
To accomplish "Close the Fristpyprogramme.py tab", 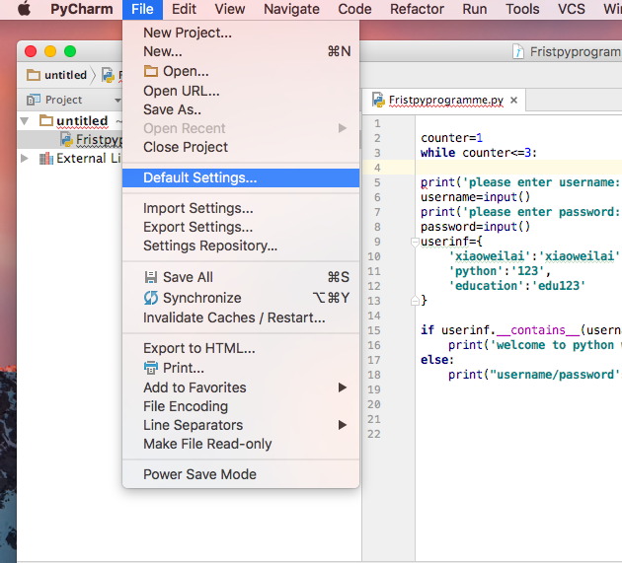I will (513, 101).
